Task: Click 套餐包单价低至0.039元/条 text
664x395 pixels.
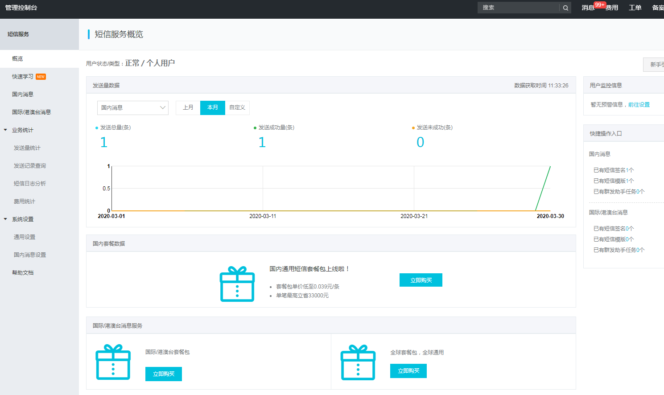Action: [308, 287]
